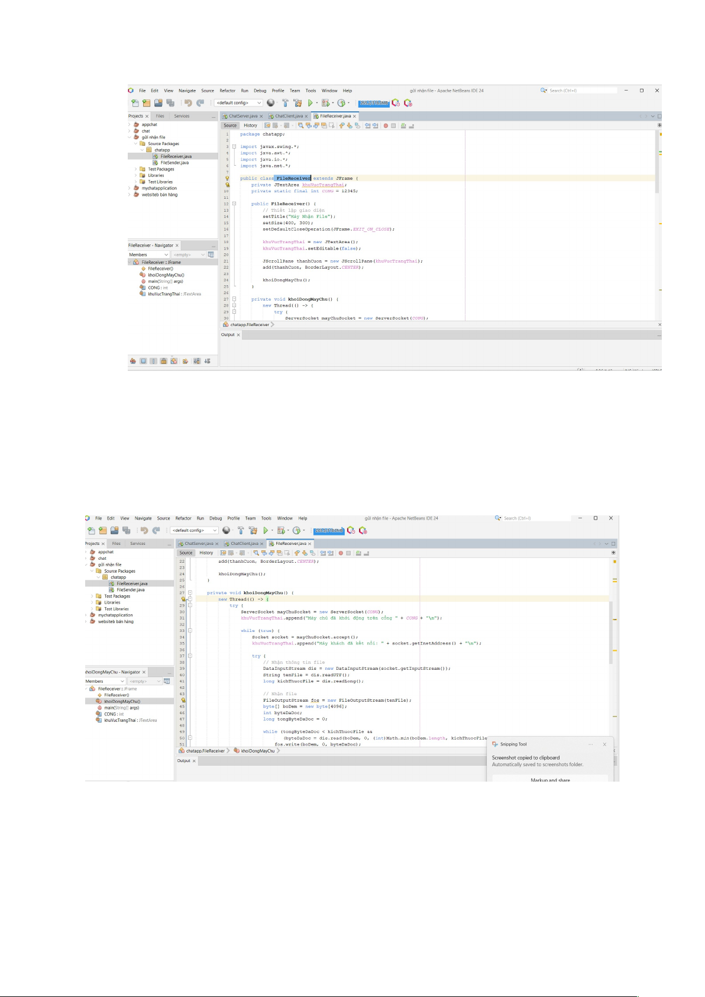Viewport: 705px width, 997px height.
Task: Open Snipping Tool notification options (three dots)
Action: pyautogui.click(x=590, y=744)
